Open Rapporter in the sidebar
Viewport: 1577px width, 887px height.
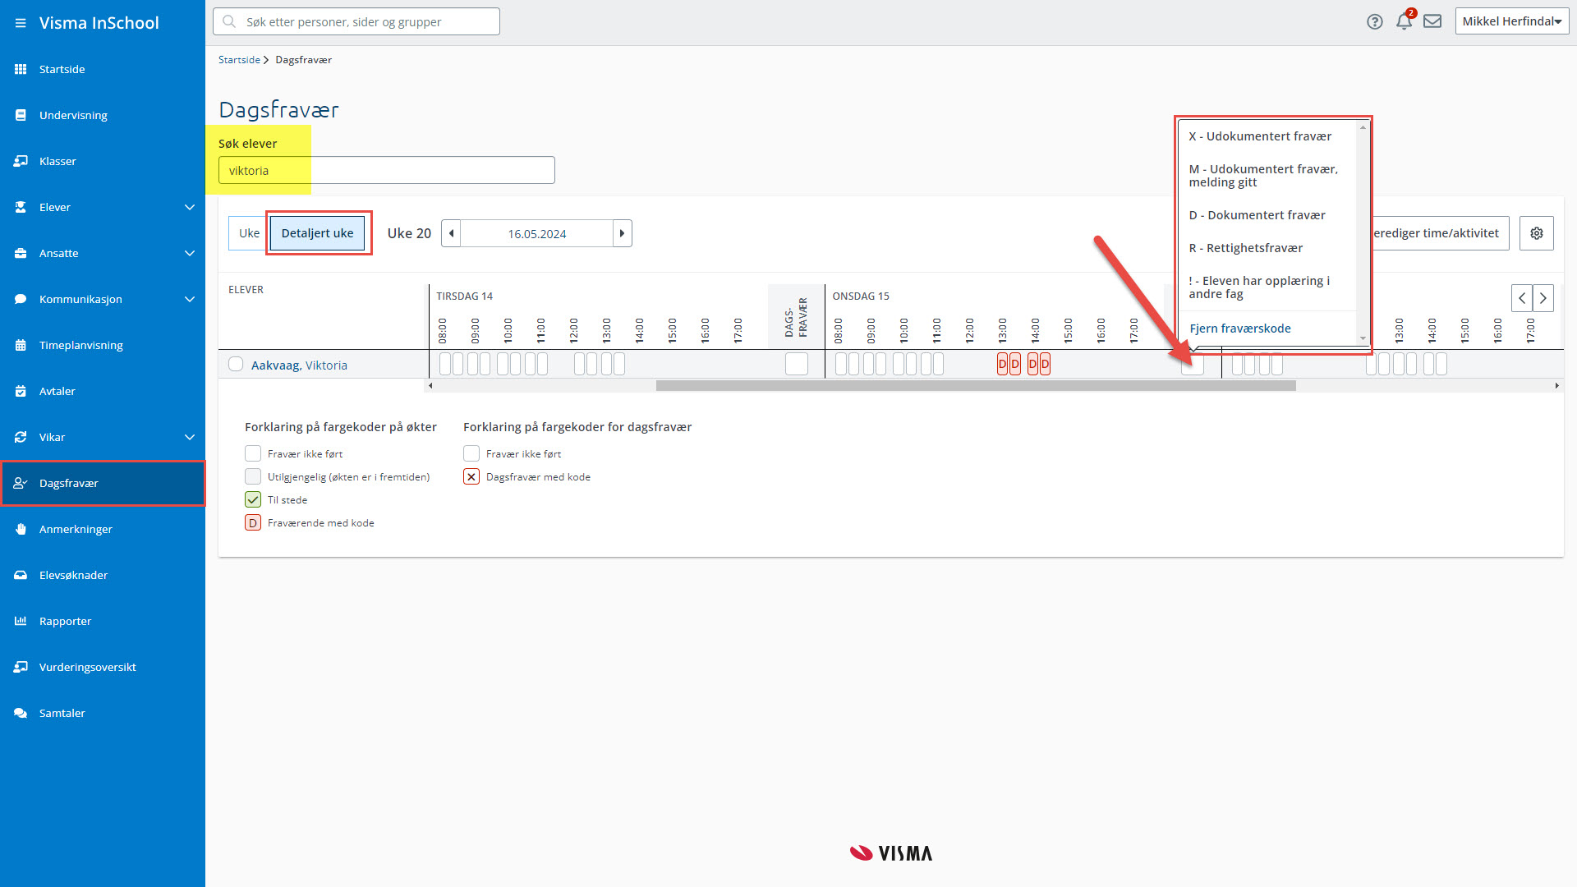click(103, 621)
